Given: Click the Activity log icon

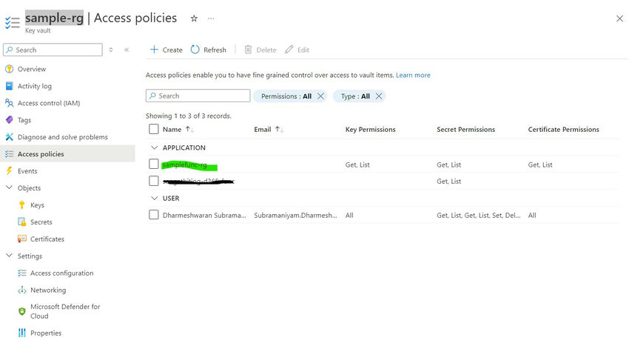Looking at the screenshot, I should point(9,86).
